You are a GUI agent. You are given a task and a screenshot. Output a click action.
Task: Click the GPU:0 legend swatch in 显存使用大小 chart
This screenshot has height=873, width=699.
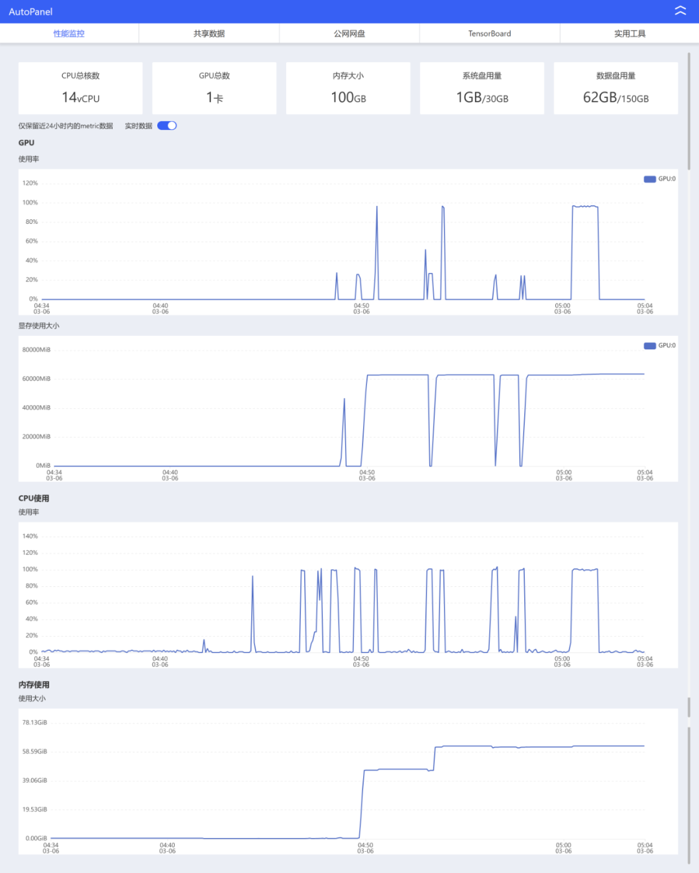click(x=650, y=346)
